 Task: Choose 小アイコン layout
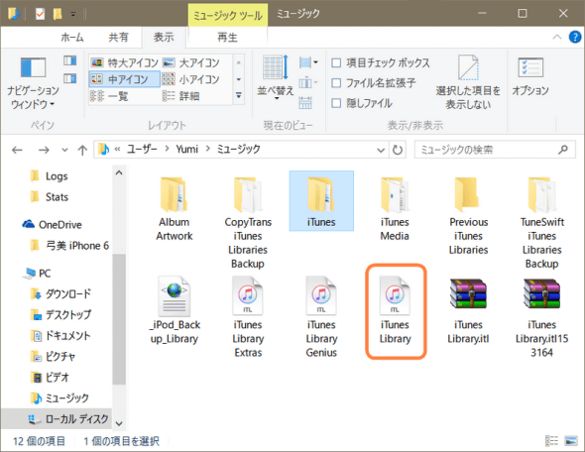(x=191, y=79)
